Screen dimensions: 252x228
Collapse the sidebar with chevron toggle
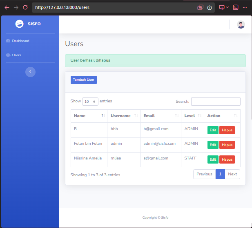click(30, 72)
